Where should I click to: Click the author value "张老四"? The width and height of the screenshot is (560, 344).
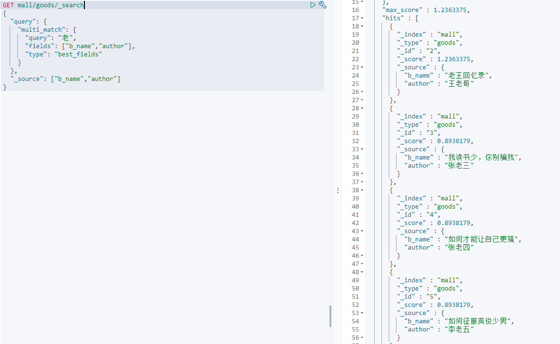click(459, 248)
